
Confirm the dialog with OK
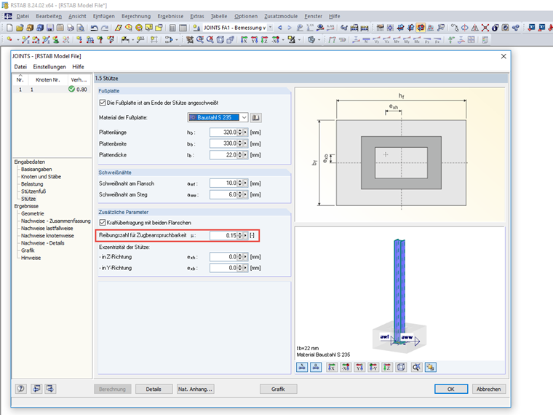451,389
